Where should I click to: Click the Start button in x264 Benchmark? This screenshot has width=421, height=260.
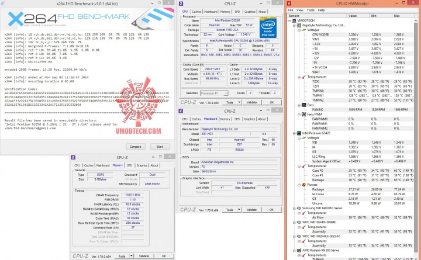pyautogui.click(x=160, y=147)
